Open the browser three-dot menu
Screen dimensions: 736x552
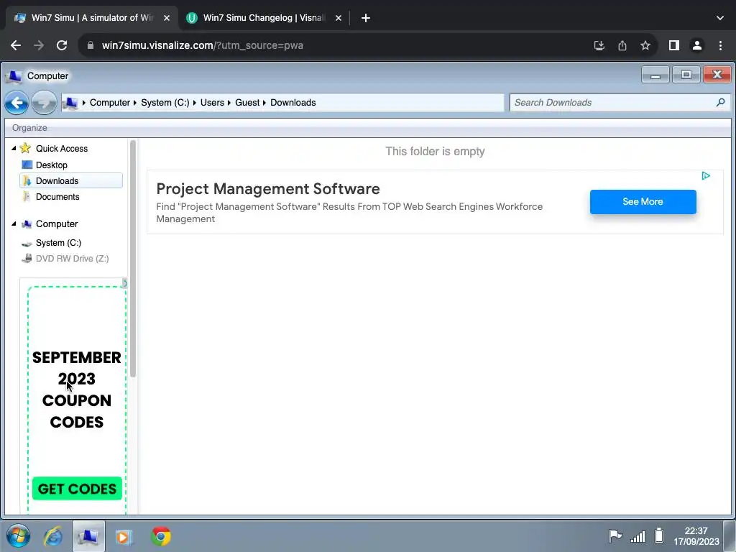tap(720, 45)
